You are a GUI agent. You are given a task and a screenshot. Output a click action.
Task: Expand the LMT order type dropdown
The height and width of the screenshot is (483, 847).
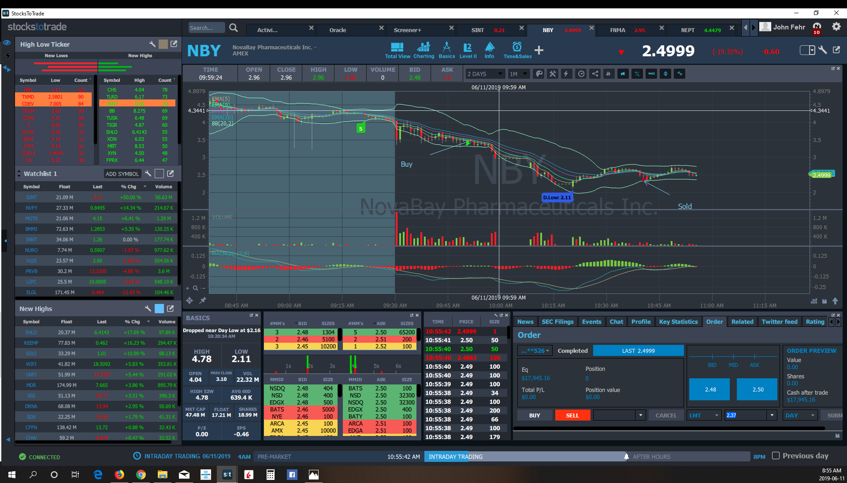click(704, 415)
